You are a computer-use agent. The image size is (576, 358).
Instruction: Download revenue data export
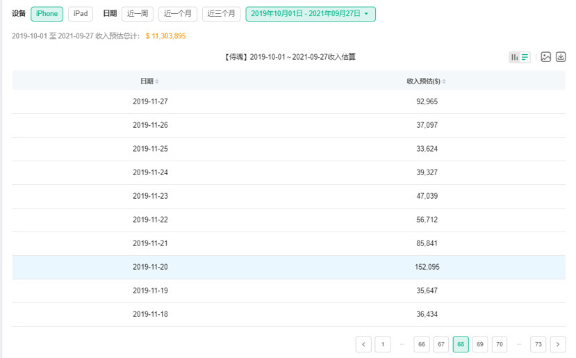tap(561, 57)
